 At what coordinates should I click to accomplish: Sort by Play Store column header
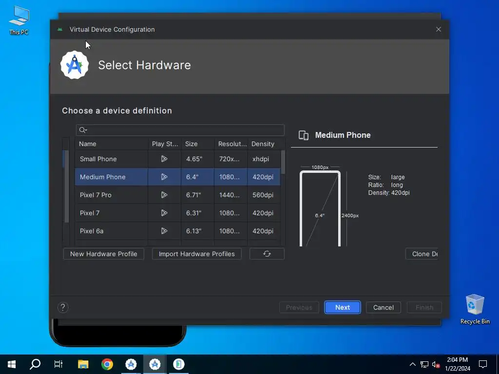(165, 144)
